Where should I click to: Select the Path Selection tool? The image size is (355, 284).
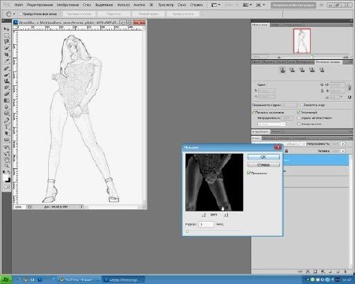tap(6, 133)
